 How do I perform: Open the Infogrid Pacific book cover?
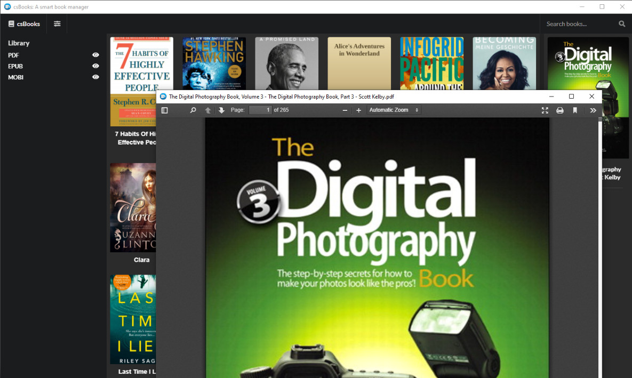(431, 63)
